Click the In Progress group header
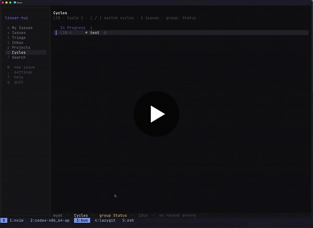This screenshot has height=228, width=313. coord(73,28)
